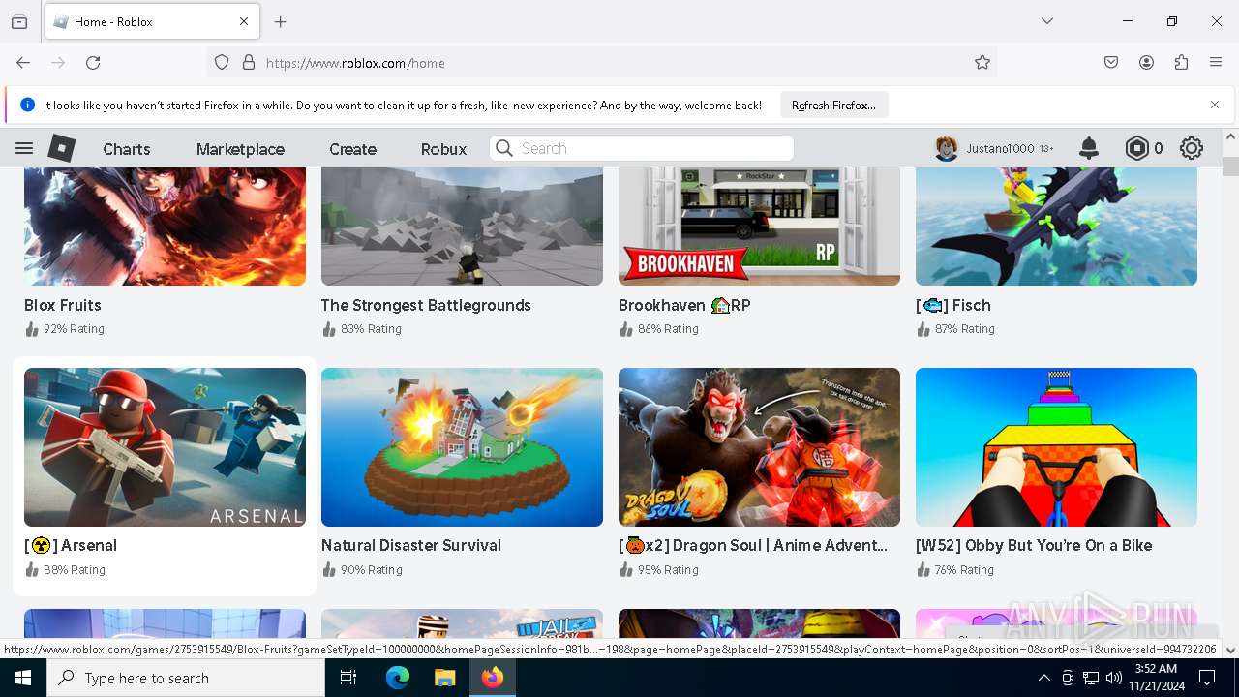The image size is (1239, 697).
Task: Open Firefox tracking protection shield
Action: point(222,63)
